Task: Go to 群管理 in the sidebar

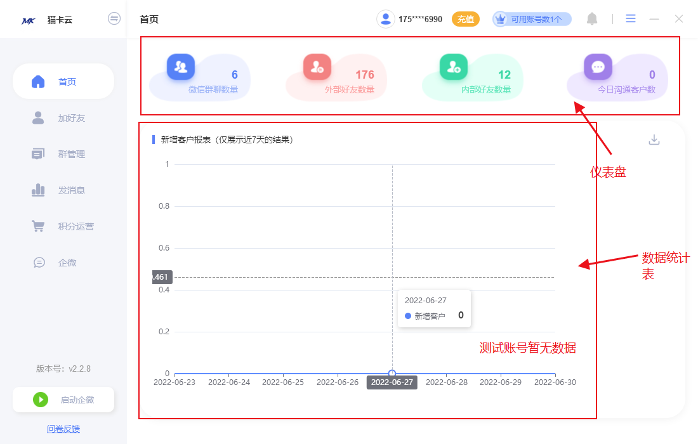Action: 63,154
